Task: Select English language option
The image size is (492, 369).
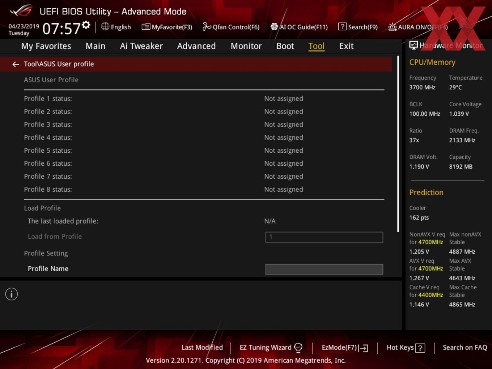Action: 121,27
